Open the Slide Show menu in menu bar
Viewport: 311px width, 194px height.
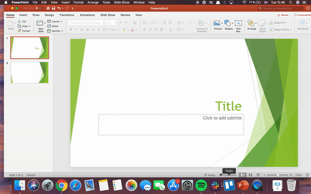coord(122,3)
